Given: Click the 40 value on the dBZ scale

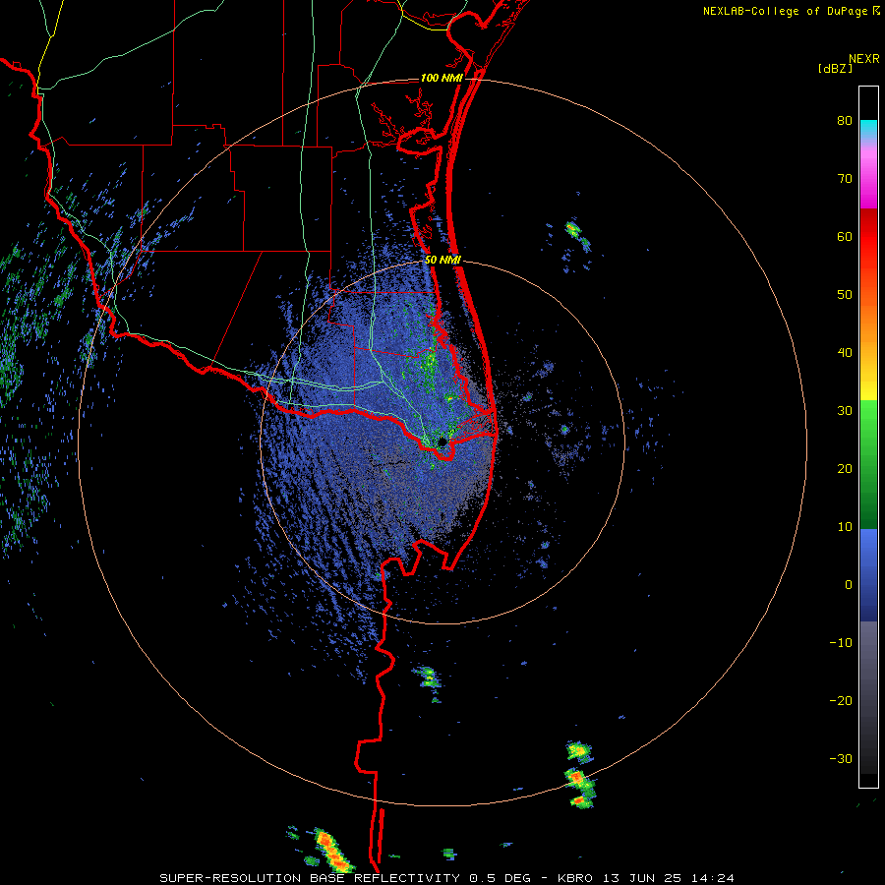Looking at the screenshot, I should tap(845, 353).
